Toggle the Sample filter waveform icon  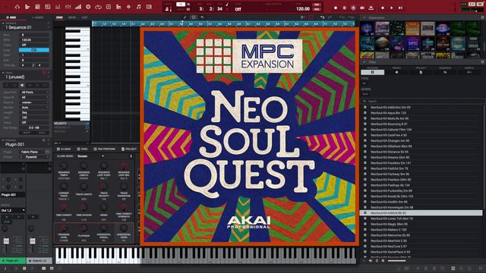click(469, 72)
